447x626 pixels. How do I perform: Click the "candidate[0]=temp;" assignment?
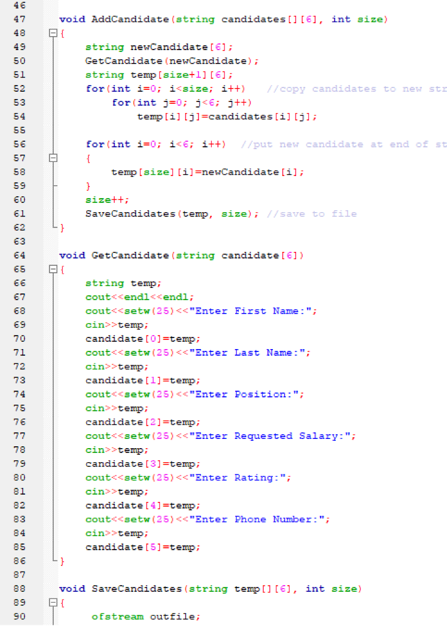click(x=143, y=339)
